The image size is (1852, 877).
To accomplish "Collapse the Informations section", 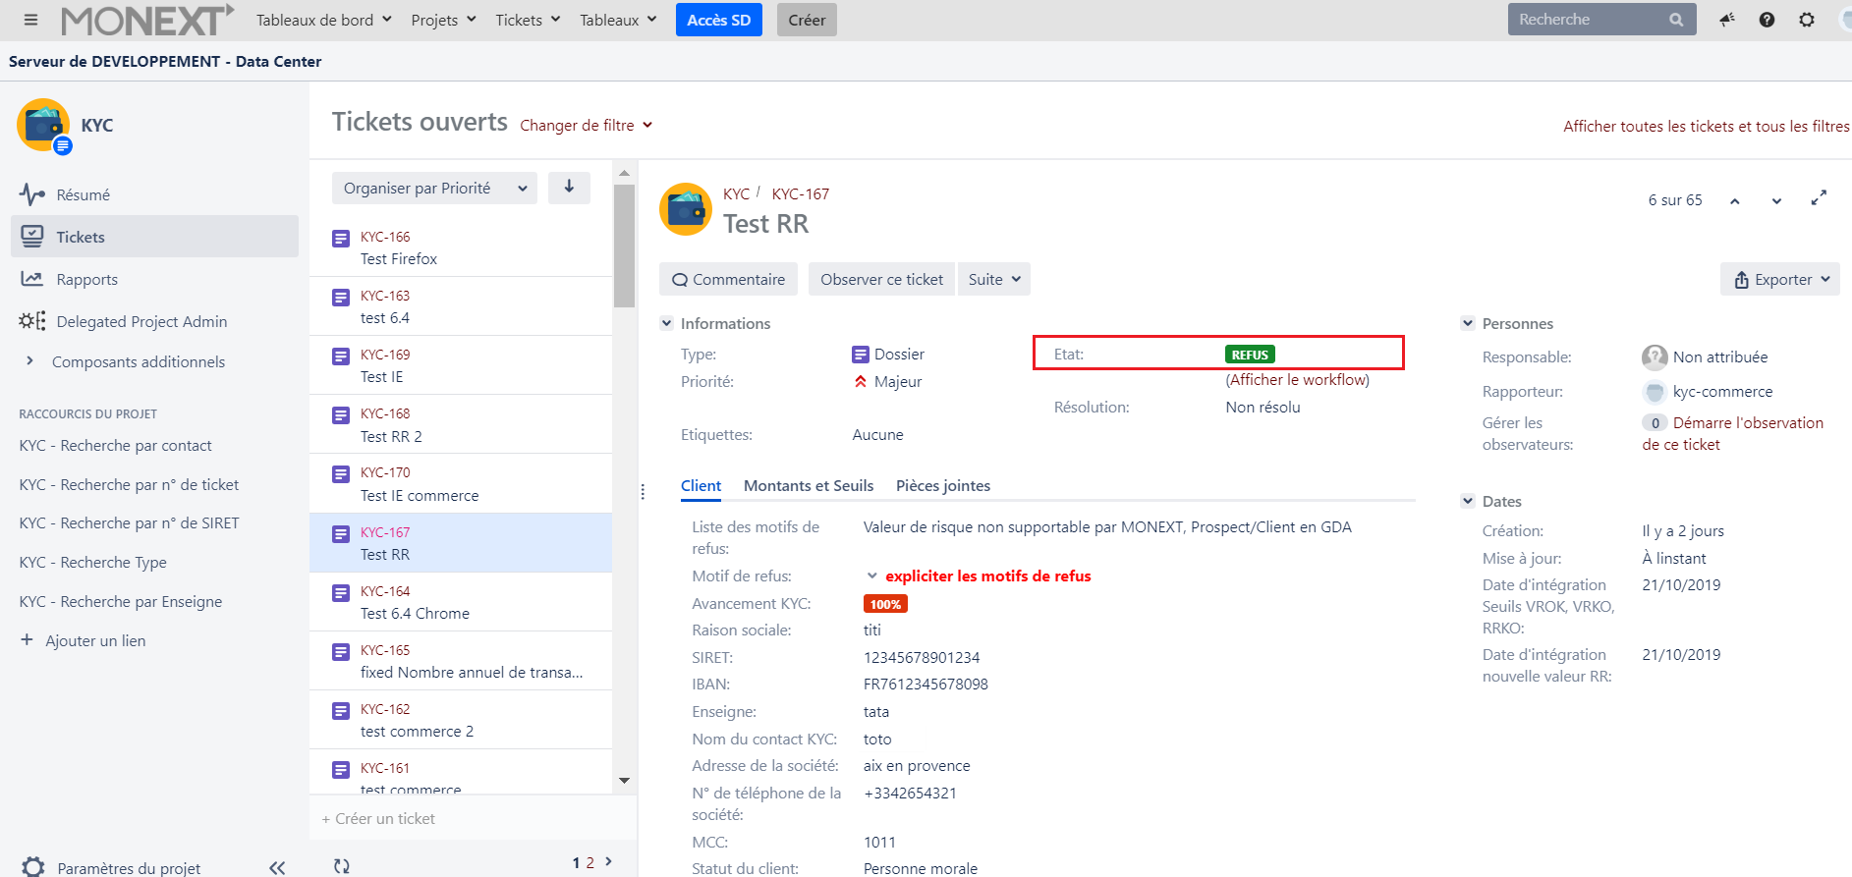I will coord(667,323).
